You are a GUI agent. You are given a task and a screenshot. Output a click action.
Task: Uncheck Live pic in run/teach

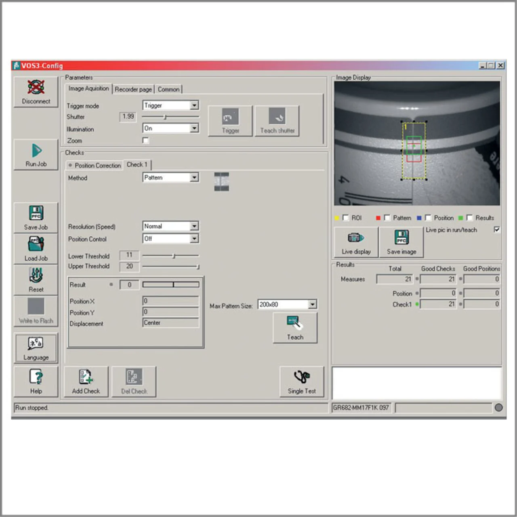tap(497, 230)
